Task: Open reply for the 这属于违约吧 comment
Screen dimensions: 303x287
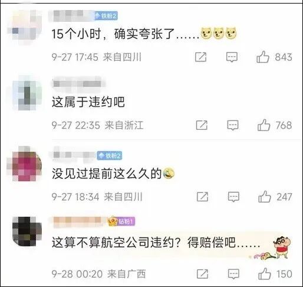Action: tap(233, 125)
